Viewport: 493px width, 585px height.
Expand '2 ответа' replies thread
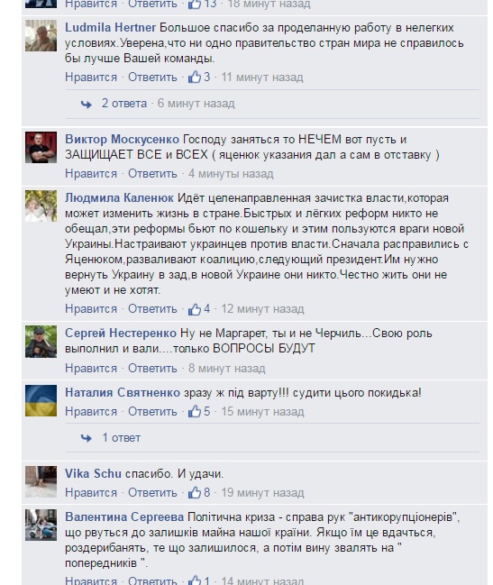point(124,103)
